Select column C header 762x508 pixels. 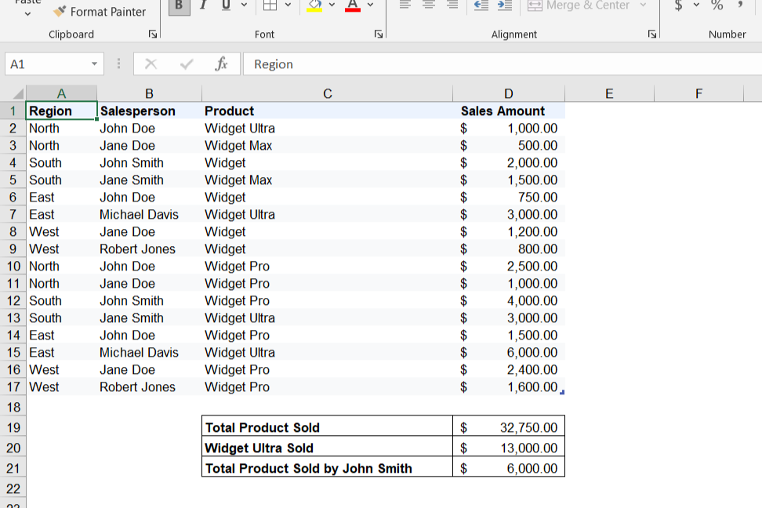click(328, 93)
